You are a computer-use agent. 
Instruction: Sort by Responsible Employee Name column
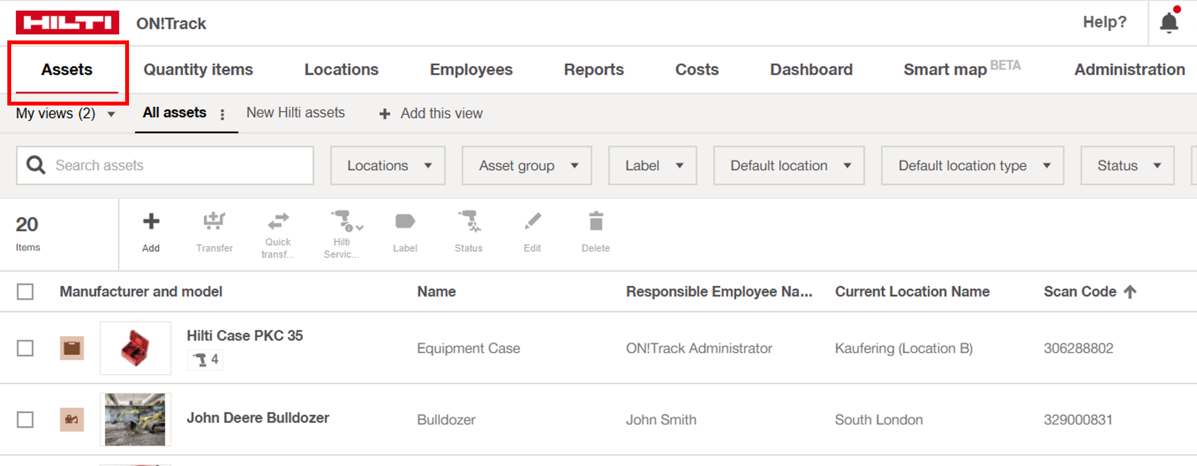pyautogui.click(x=719, y=292)
